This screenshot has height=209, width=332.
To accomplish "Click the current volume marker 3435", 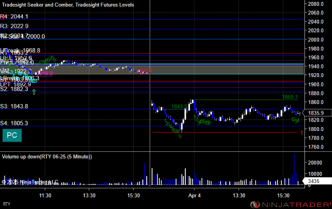I will point(317,181).
